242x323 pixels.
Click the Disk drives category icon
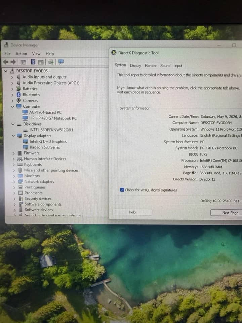[x=19, y=124]
